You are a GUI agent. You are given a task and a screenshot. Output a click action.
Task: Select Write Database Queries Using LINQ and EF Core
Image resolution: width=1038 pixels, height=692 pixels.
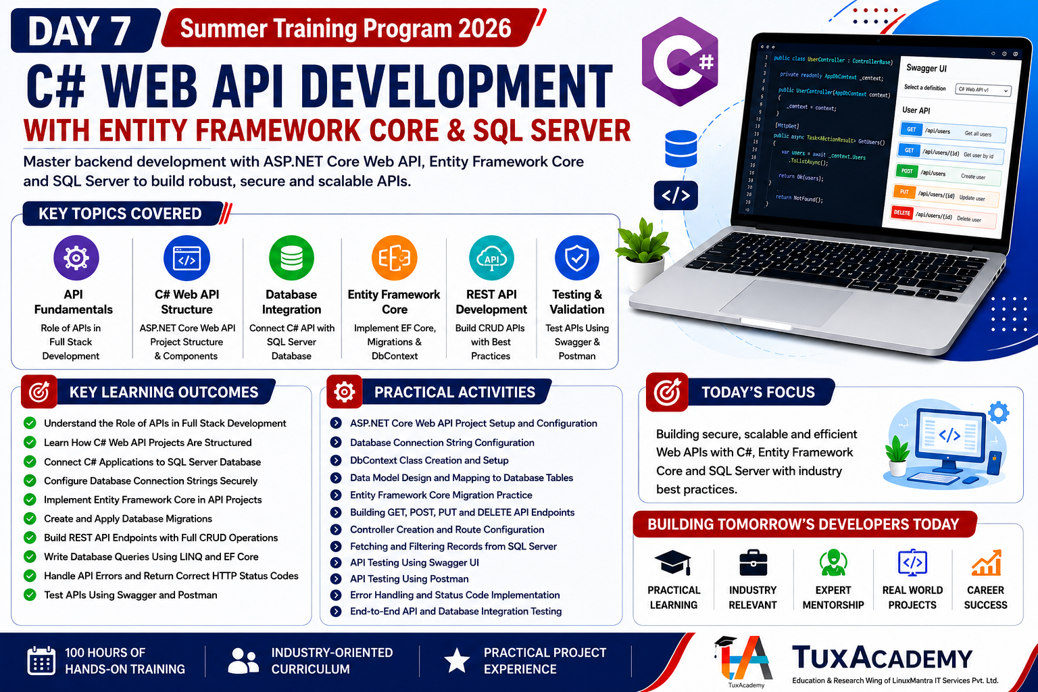tap(151, 557)
